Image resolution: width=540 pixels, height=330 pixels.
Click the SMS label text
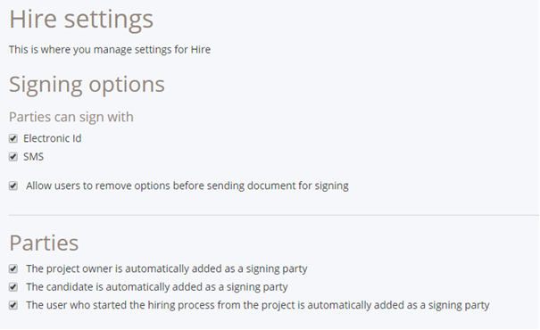tap(33, 157)
